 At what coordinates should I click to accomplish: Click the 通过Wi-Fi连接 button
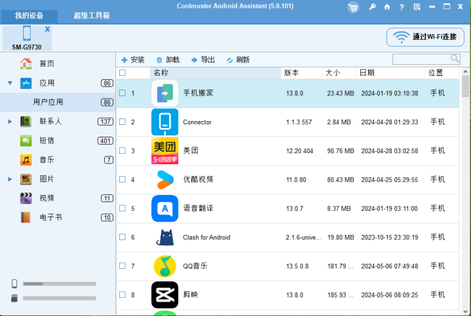tap(425, 37)
